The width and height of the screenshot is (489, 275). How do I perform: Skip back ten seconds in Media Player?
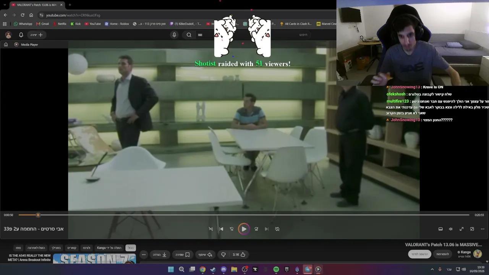pos(232,229)
